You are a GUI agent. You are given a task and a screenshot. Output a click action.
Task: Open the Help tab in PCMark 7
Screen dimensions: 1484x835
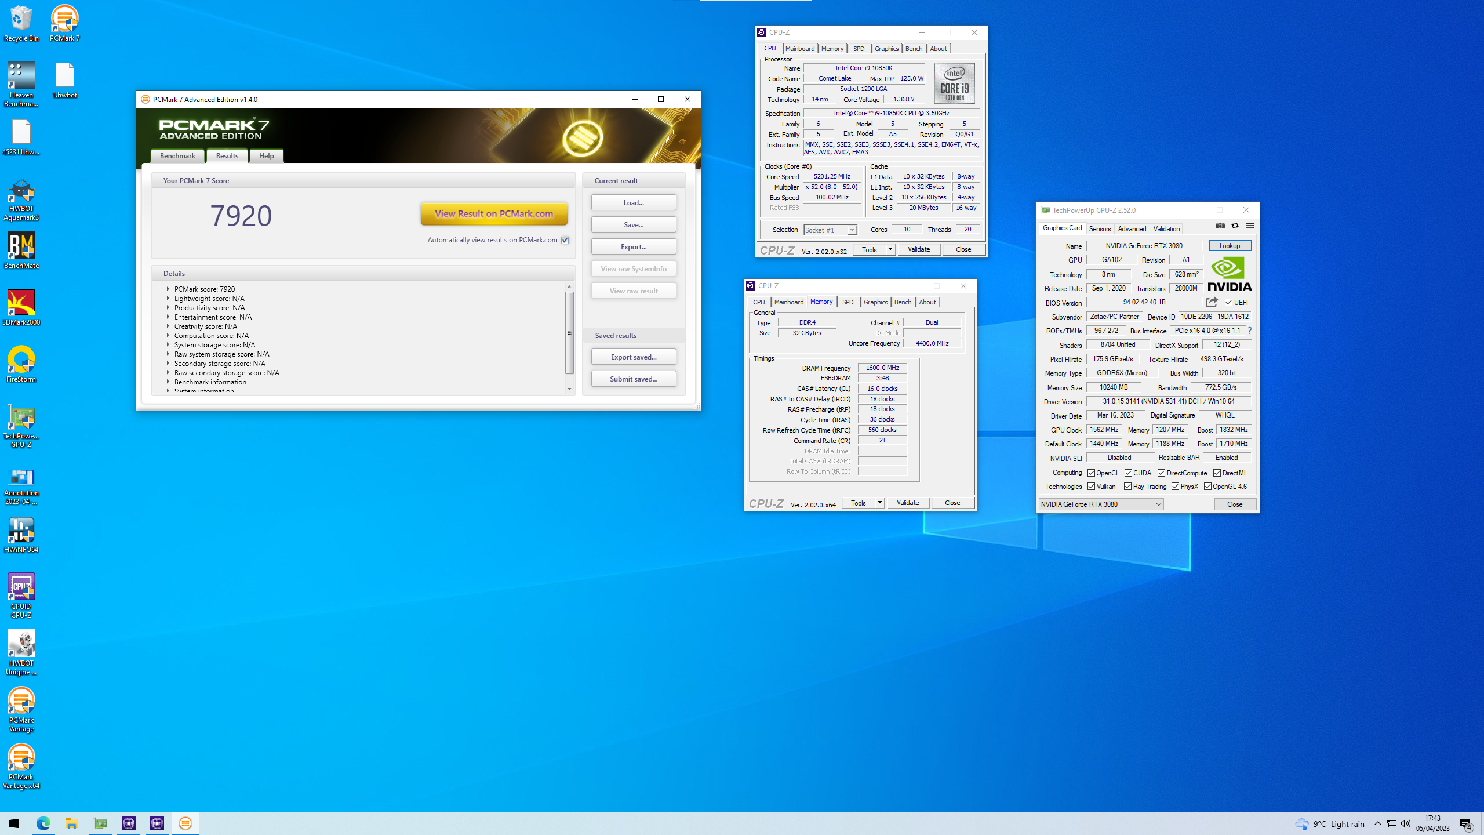[266, 156]
